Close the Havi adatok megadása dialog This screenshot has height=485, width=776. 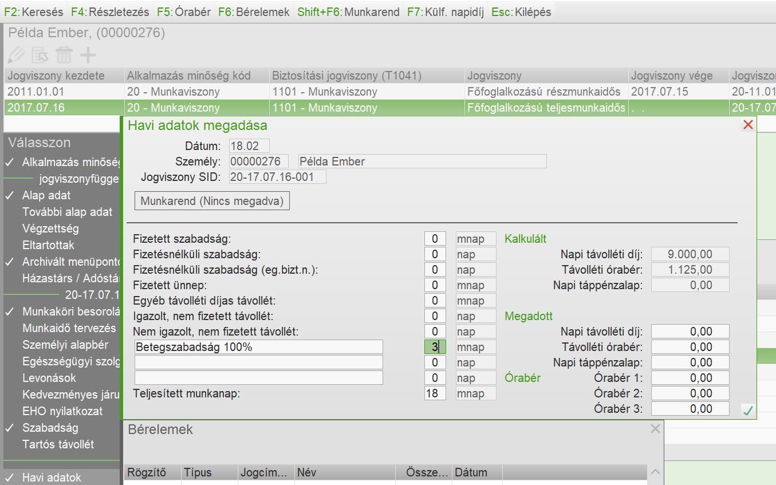(747, 125)
